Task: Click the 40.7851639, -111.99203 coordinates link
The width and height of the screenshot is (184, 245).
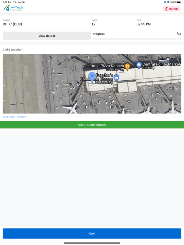Action: [x=14, y=117]
